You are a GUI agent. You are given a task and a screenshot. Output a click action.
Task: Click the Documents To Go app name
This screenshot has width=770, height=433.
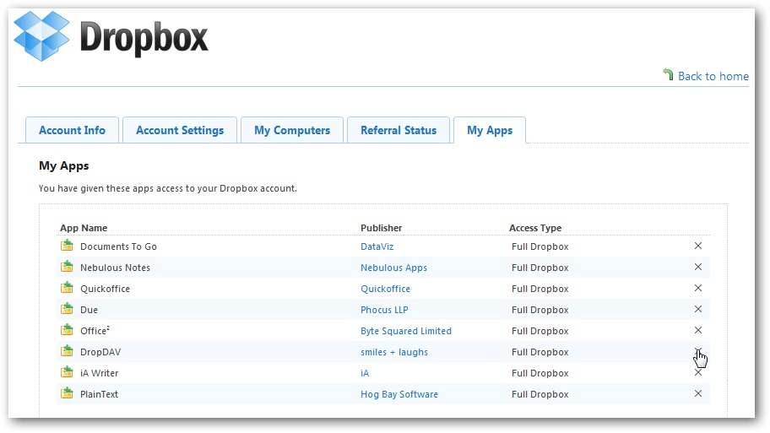point(118,246)
